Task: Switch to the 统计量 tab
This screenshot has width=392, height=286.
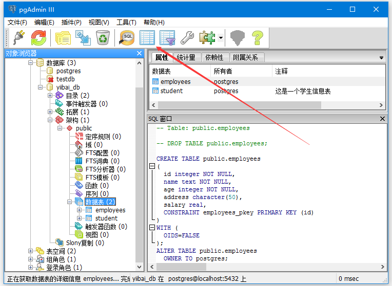Action: 186,57
